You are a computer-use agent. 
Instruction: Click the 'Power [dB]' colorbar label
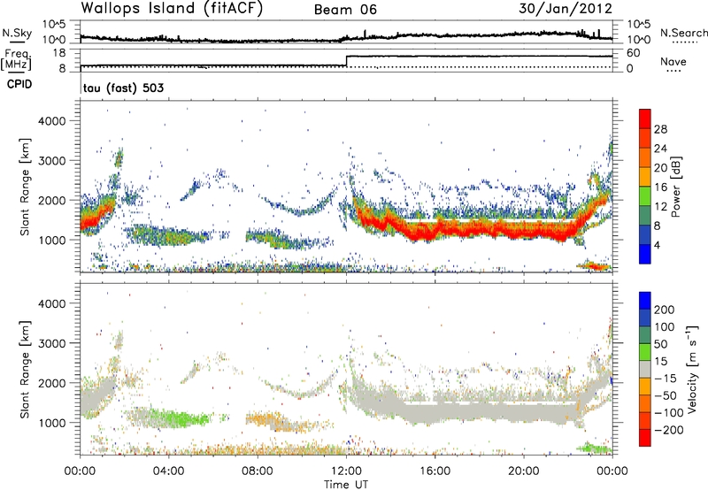tap(675, 187)
